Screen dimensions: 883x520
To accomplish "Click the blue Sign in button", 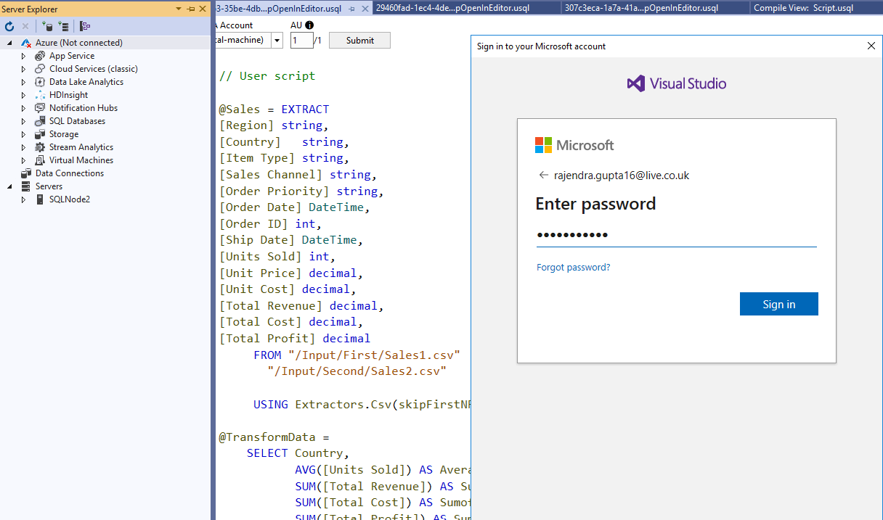I will click(778, 305).
